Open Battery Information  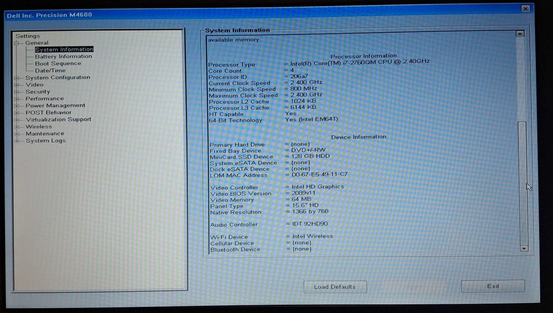[x=64, y=56]
